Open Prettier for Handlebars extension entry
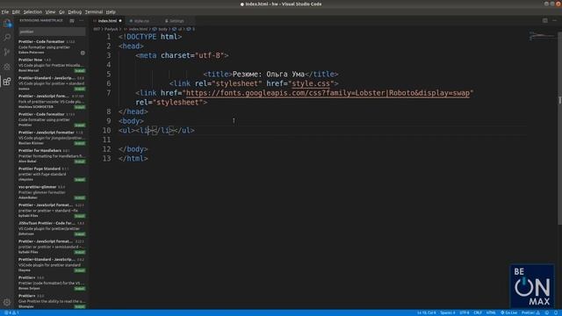The height and width of the screenshot is (316, 562). (x=52, y=156)
